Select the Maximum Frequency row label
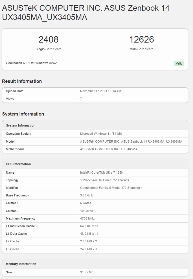The height and width of the screenshot is (279, 193). [21, 219]
